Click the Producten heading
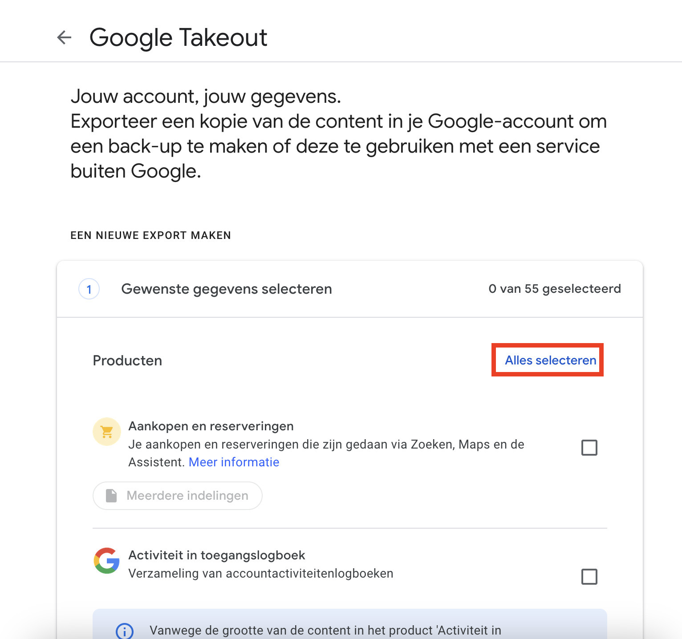The width and height of the screenshot is (682, 639). (x=127, y=360)
